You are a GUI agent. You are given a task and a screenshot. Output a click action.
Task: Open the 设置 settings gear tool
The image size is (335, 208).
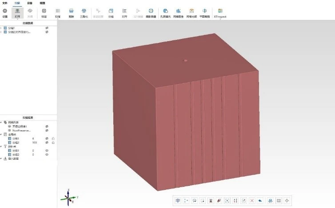coord(5,13)
